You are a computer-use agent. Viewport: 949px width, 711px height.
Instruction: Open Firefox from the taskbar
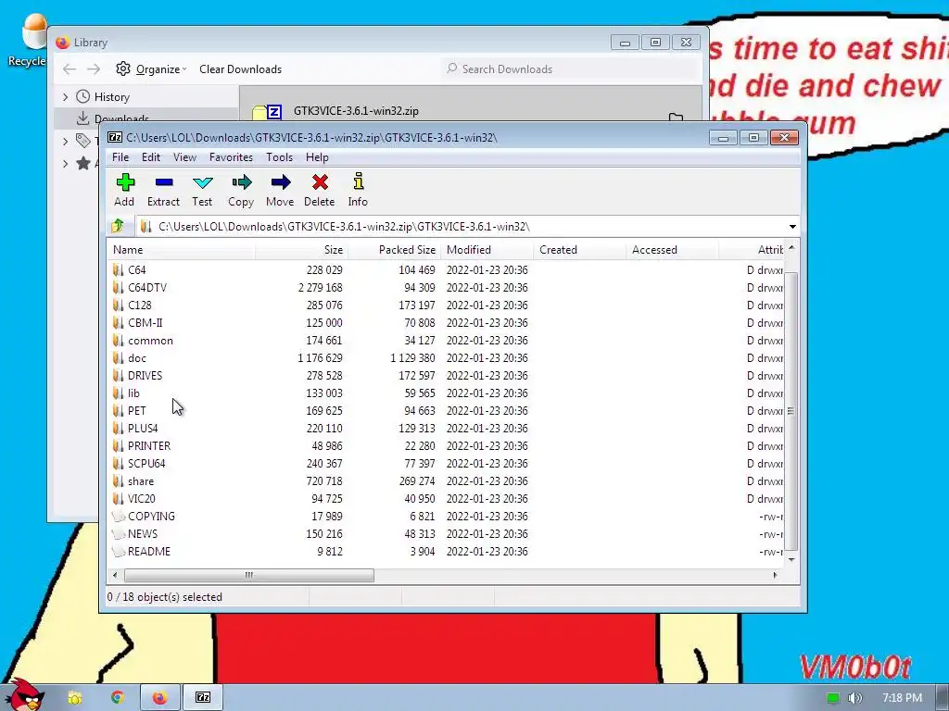(x=159, y=698)
